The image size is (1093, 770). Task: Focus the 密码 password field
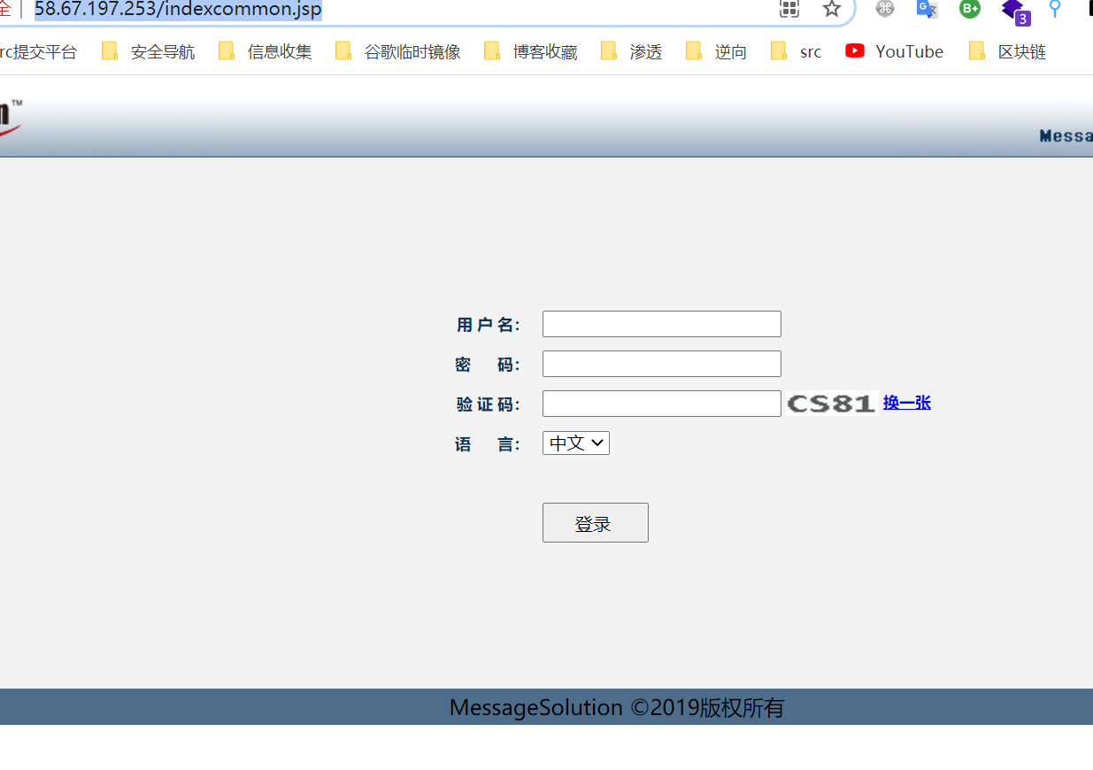(661, 364)
